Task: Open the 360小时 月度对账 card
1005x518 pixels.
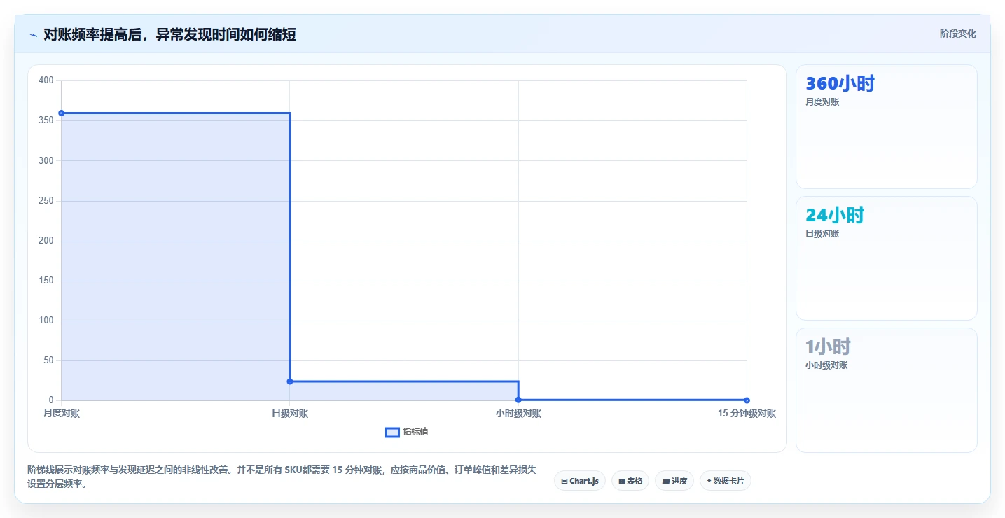Action: point(886,127)
